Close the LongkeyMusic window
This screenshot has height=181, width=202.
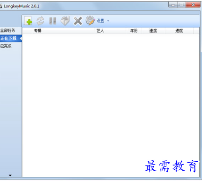[193, 5]
